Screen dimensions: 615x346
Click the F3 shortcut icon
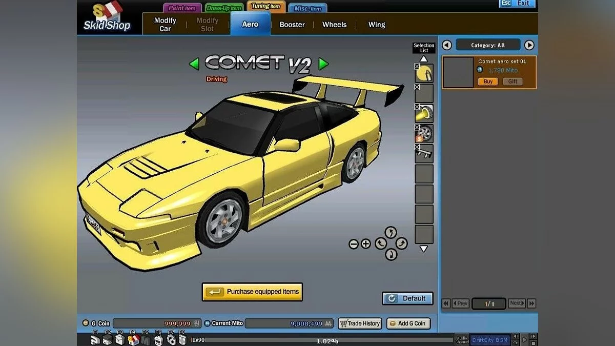point(120,339)
